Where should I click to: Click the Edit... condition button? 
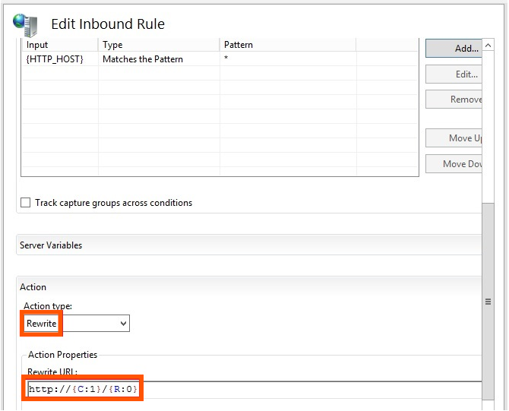coord(454,74)
